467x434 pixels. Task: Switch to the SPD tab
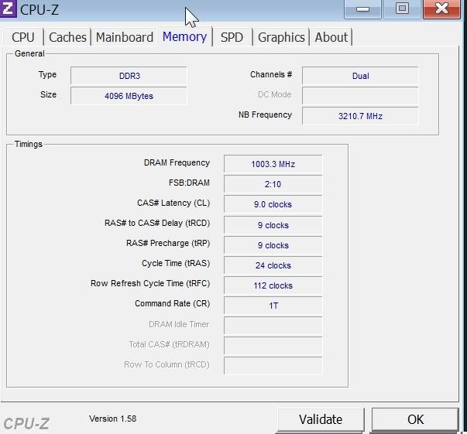pos(232,37)
